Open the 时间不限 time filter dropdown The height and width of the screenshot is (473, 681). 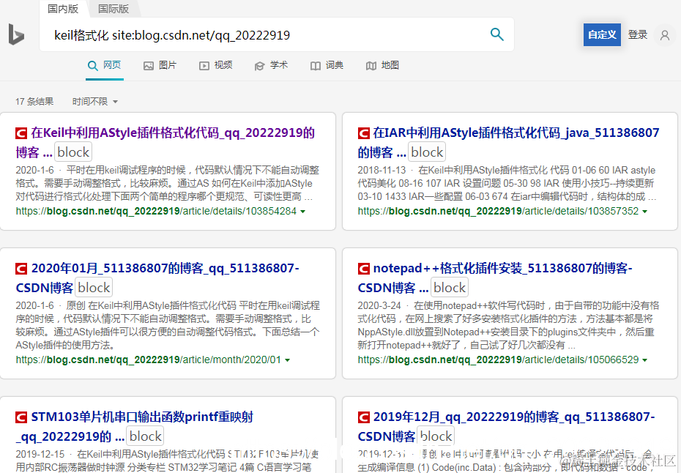pos(95,102)
